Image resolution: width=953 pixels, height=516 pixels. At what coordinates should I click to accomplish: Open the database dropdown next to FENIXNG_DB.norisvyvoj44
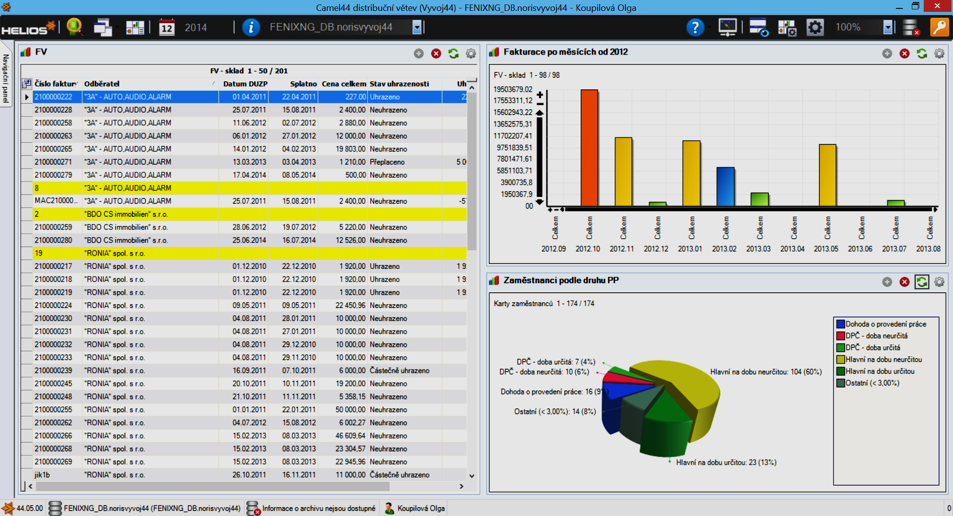point(417,27)
